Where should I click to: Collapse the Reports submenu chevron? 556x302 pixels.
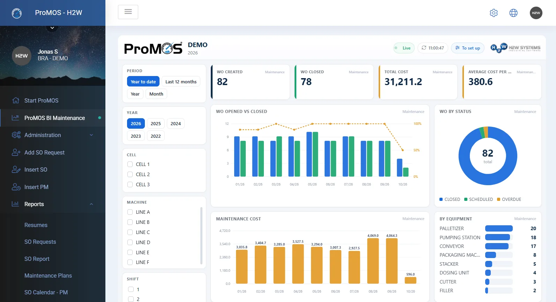click(x=91, y=204)
